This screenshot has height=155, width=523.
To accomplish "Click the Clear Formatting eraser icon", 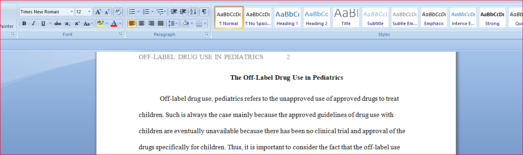I will point(118,12).
